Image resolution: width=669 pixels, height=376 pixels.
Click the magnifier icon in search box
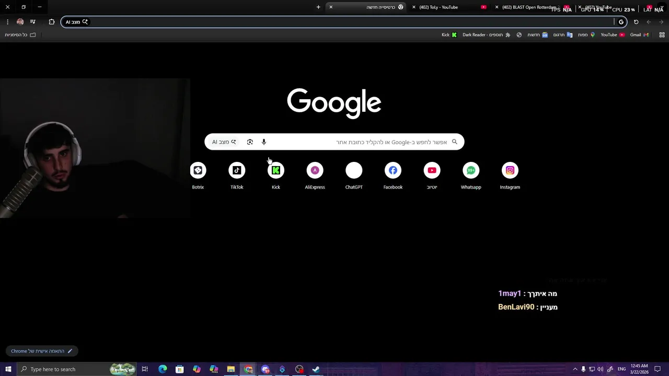click(x=454, y=142)
